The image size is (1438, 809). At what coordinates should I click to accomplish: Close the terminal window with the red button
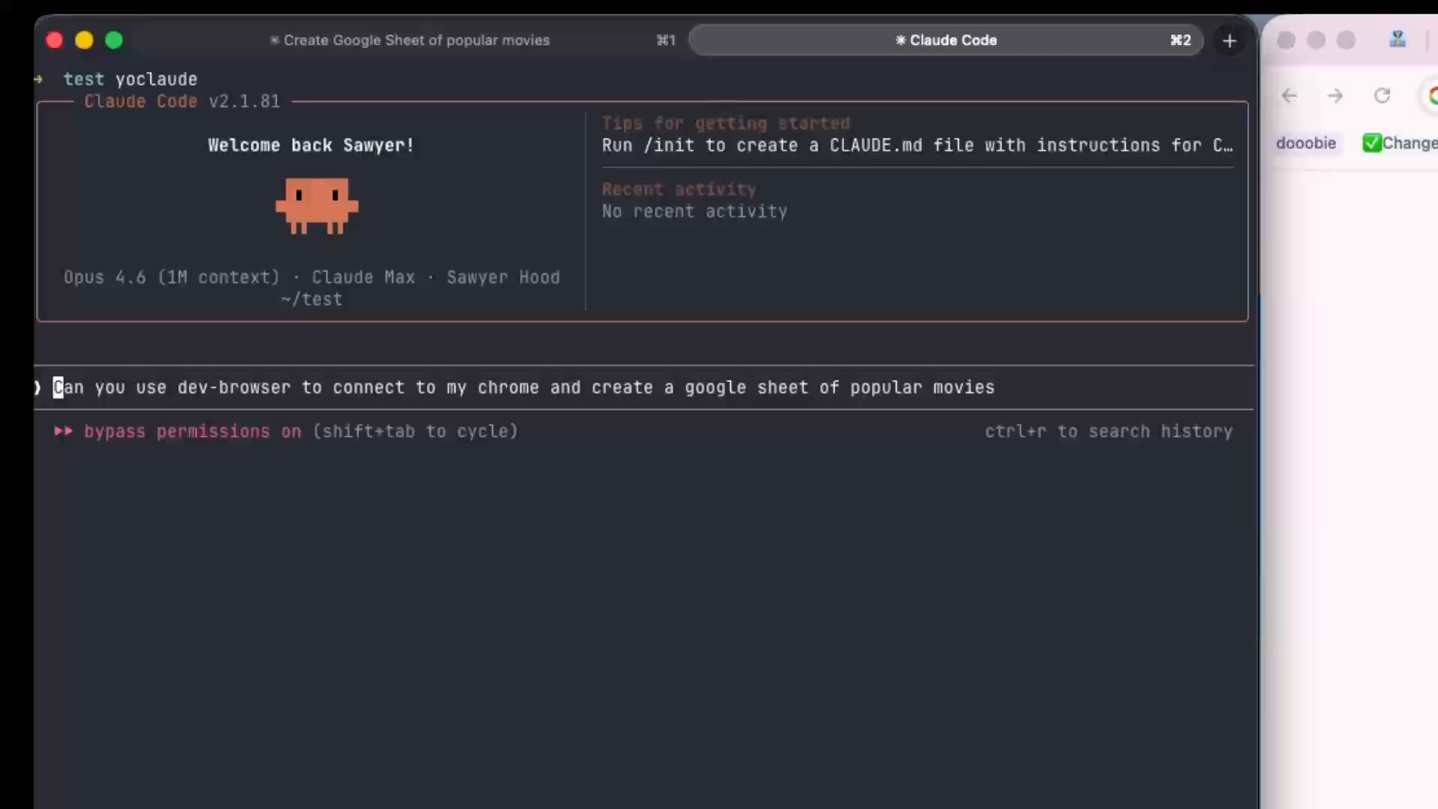coord(54,40)
